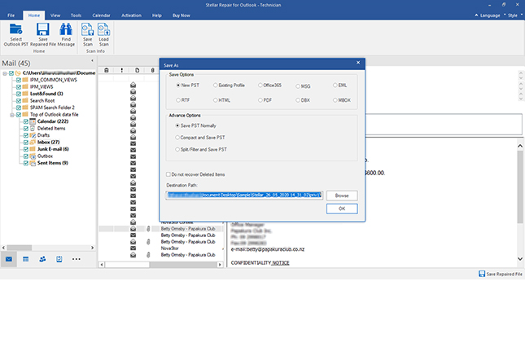525x343 pixels.
Task: Switch to the Calendar ribbon tab
Action: click(x=101, y=15)
